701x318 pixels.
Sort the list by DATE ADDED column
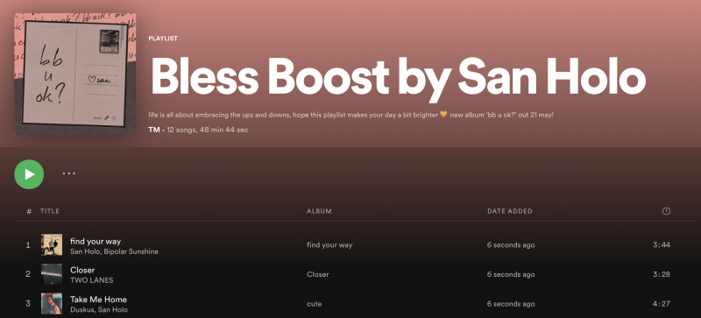(x=510, y=211)
